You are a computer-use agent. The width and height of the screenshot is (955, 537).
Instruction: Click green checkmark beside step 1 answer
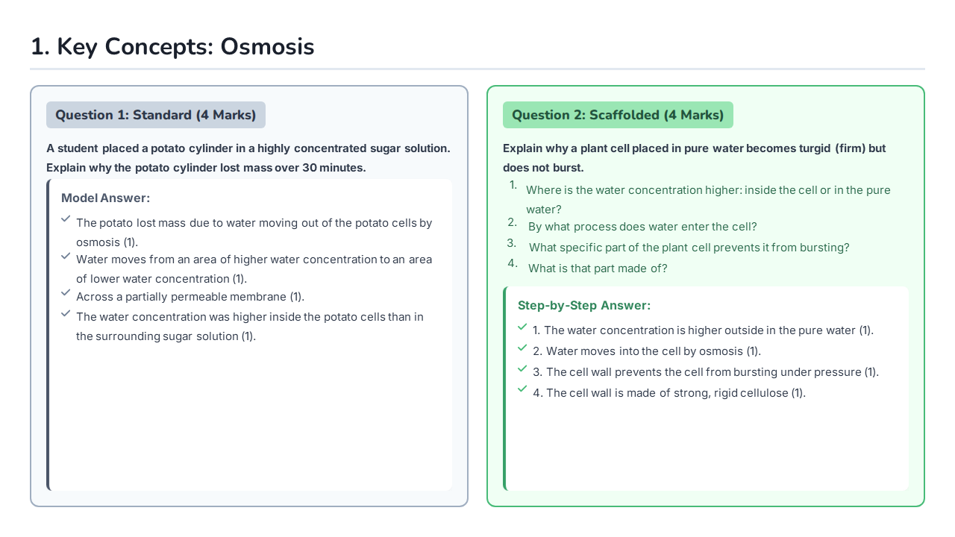(x=522, y=327)
